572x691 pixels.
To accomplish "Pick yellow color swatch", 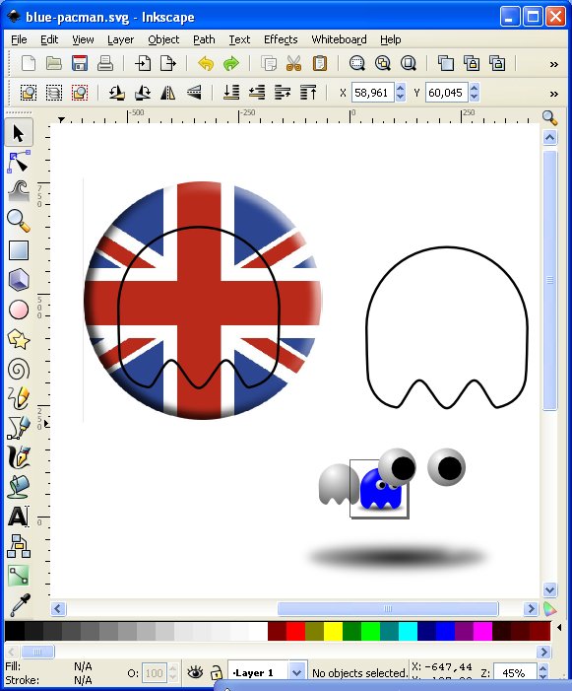I will (x=333, y=631).
